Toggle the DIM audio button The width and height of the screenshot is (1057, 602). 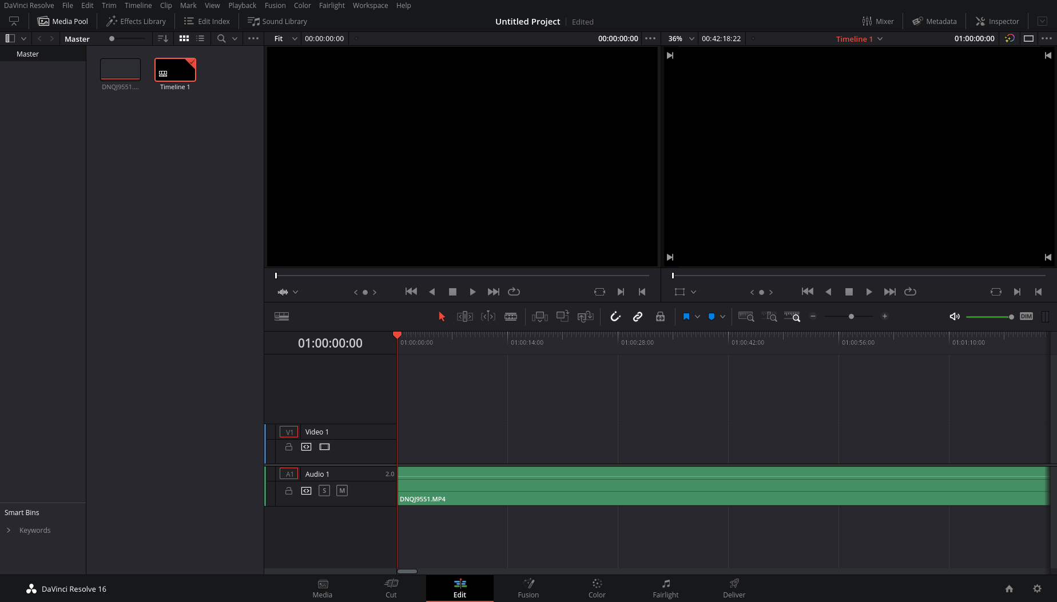coord(1026,316)
